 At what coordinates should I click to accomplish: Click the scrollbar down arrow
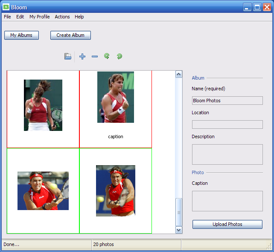[179, 230]
